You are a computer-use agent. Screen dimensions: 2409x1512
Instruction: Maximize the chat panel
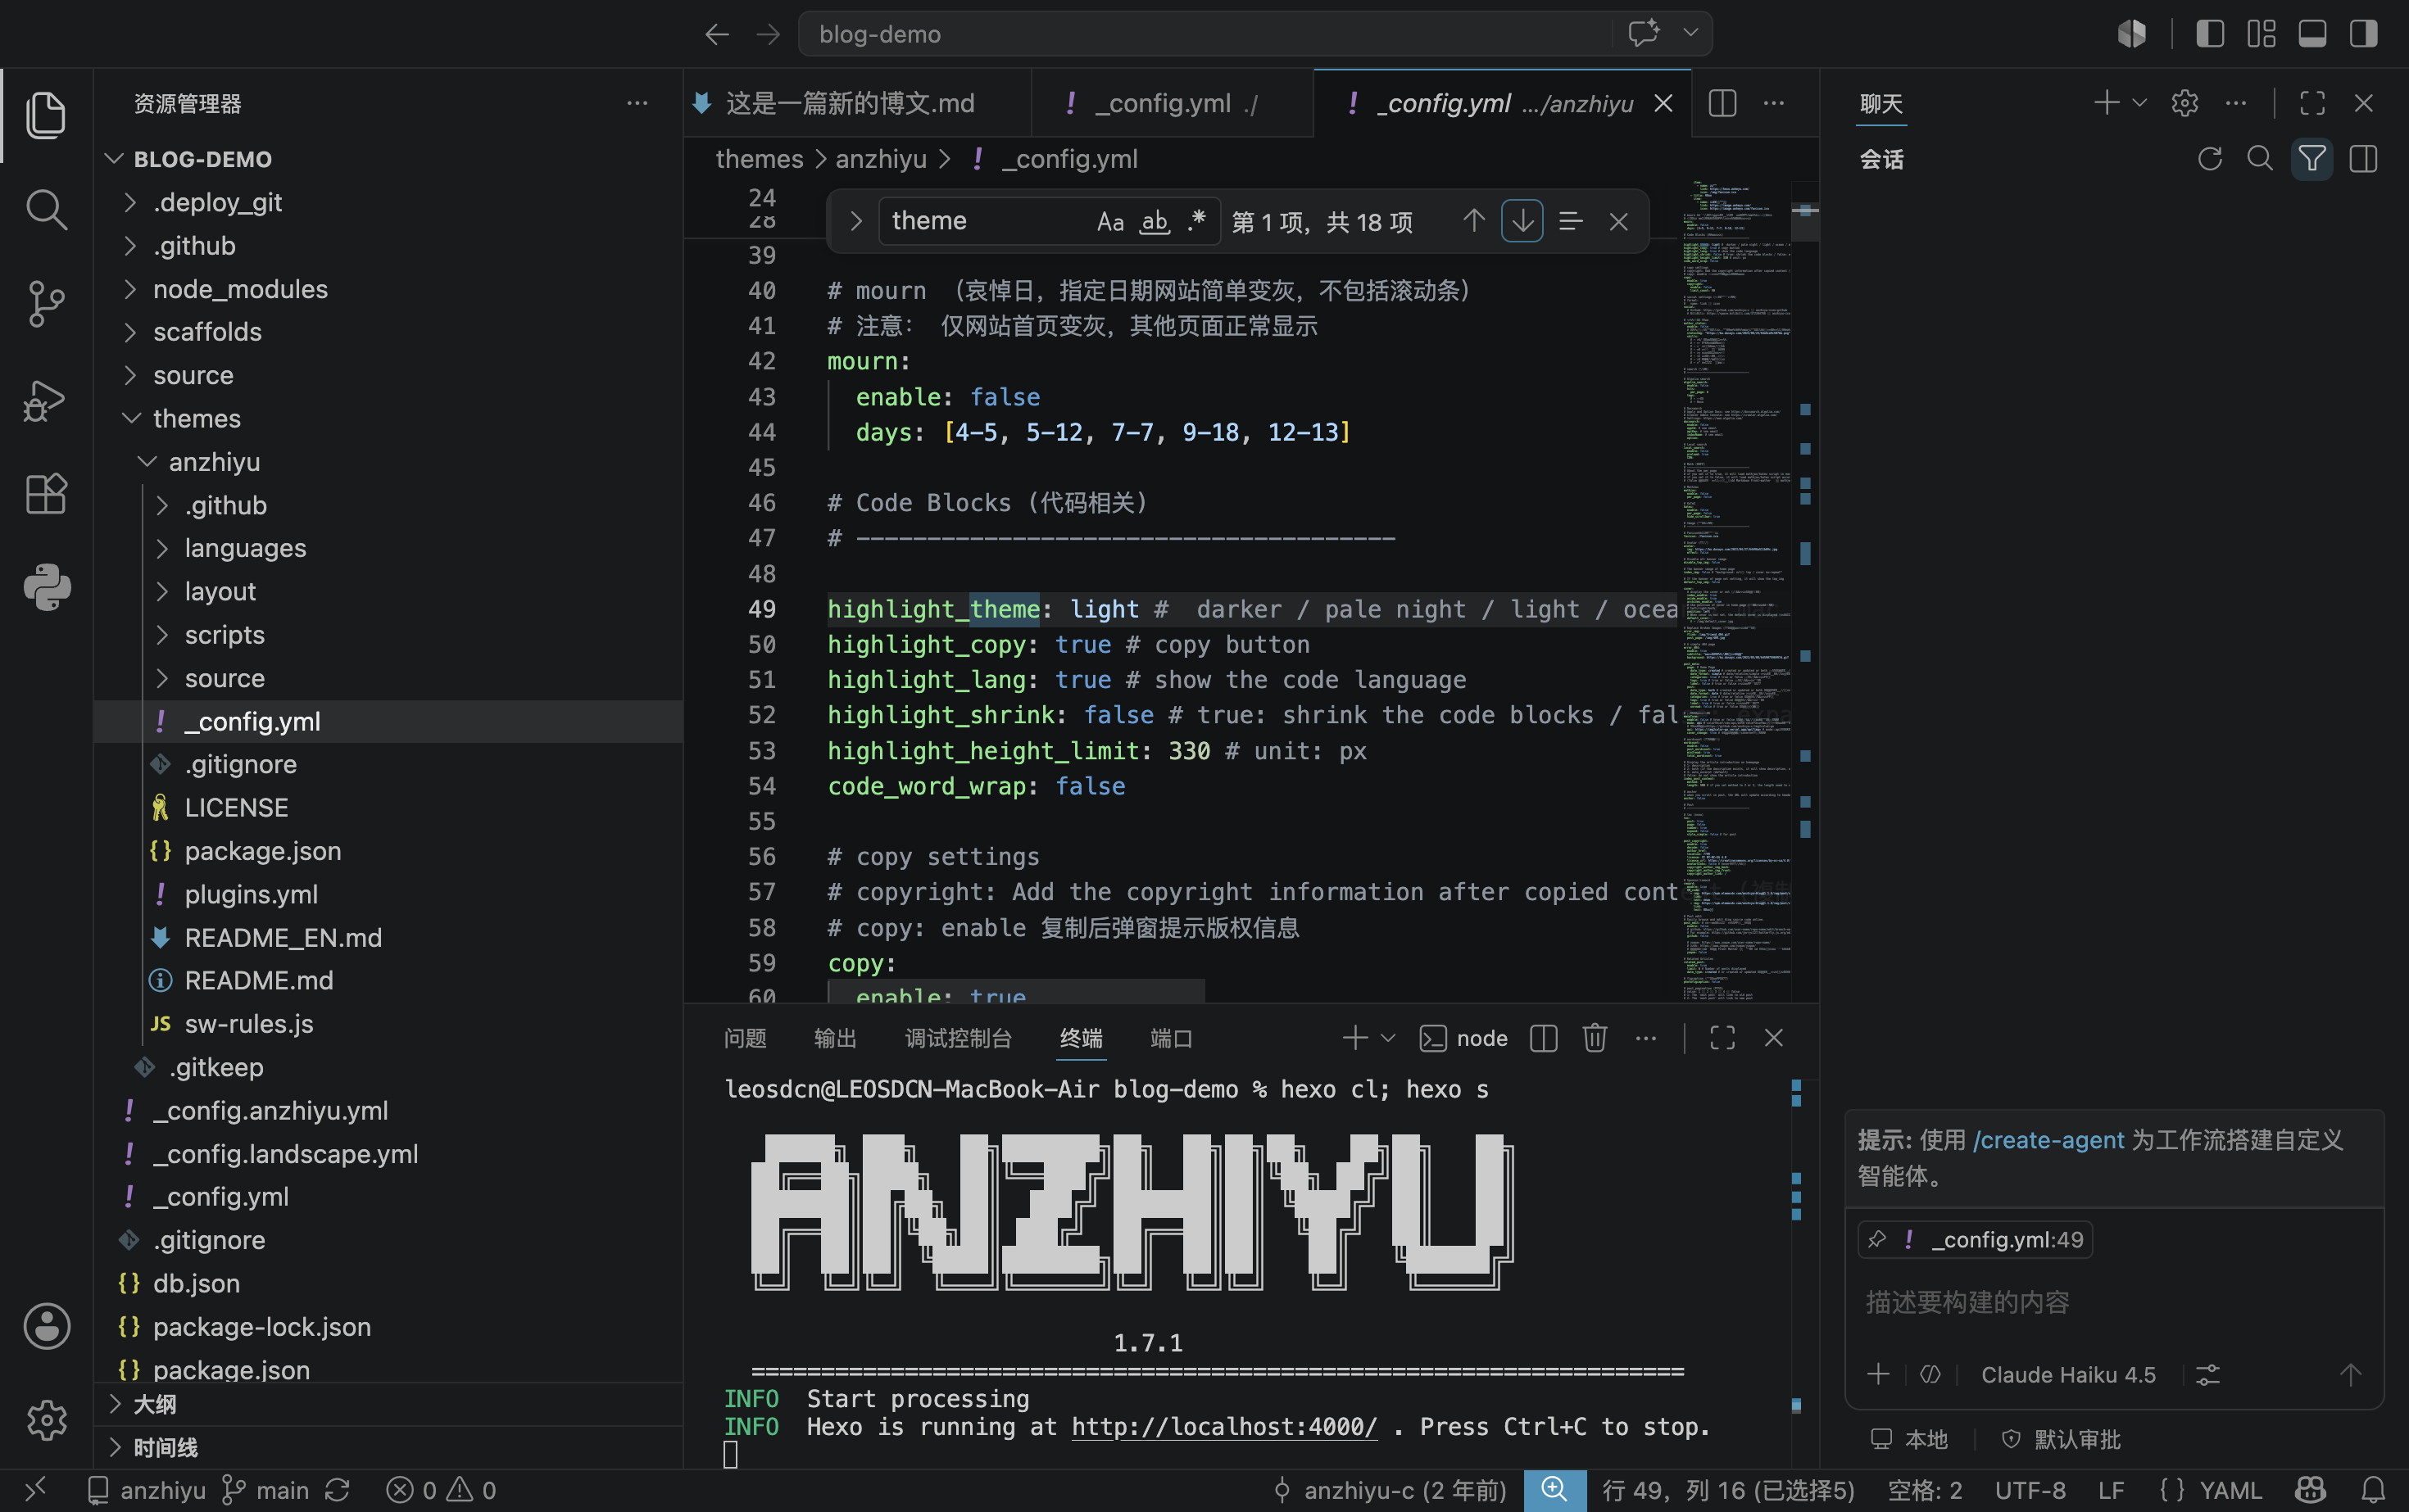point(2312,103)
